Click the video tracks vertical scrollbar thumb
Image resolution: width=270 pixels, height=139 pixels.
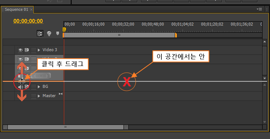[x=265, y=60]
